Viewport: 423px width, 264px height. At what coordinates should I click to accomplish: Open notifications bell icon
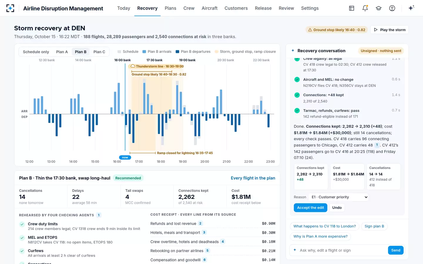tap(365, 8)
